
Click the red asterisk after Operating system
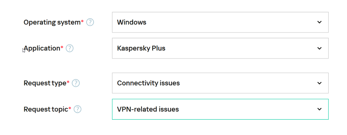82,21
